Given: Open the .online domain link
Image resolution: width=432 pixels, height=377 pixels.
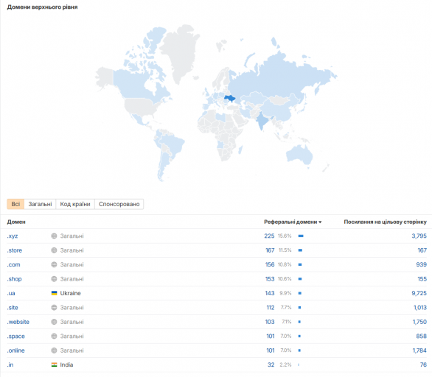Looking at the screenshot, I should [x=15, y=350].
